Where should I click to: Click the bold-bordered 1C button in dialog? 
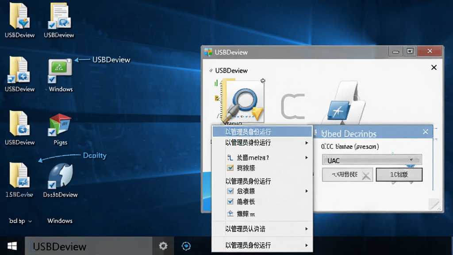click(399, 174)
